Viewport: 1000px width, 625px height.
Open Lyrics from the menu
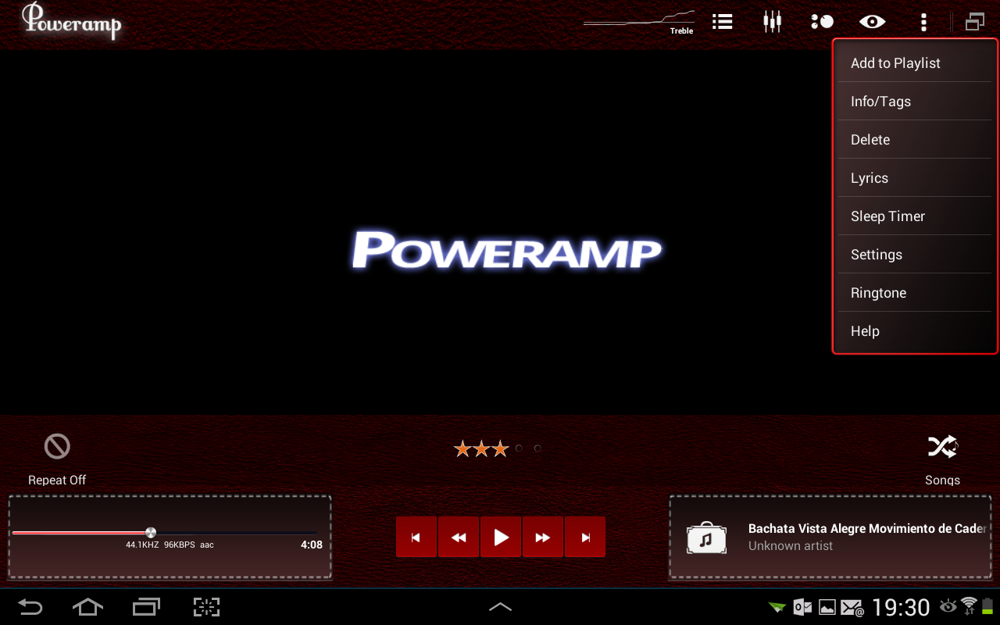(915, 178)
